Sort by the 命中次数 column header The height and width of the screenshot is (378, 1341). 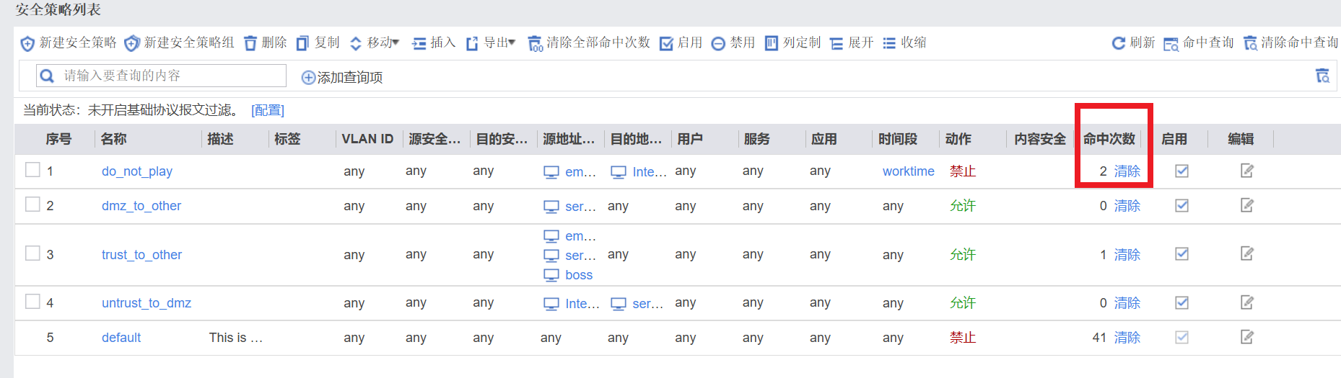pos(1109,139)
